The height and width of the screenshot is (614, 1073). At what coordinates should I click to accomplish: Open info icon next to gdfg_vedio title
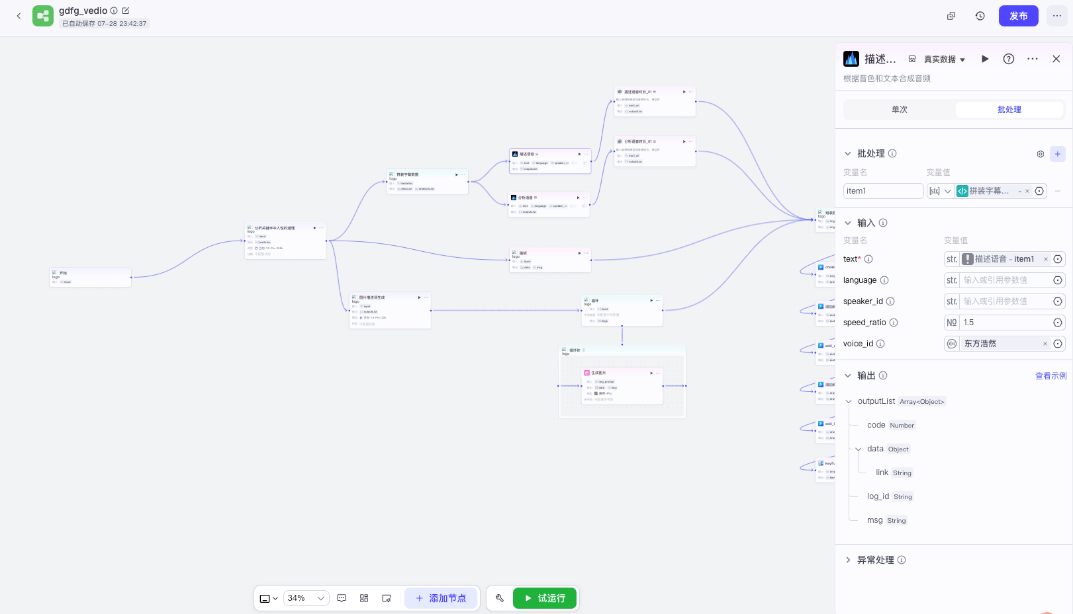114,11
